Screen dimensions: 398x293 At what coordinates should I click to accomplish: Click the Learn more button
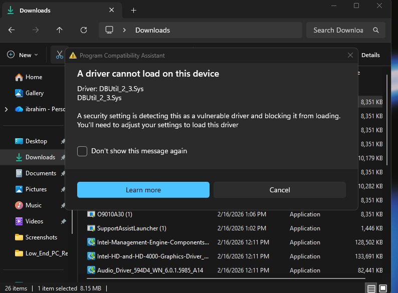[143, 190]
